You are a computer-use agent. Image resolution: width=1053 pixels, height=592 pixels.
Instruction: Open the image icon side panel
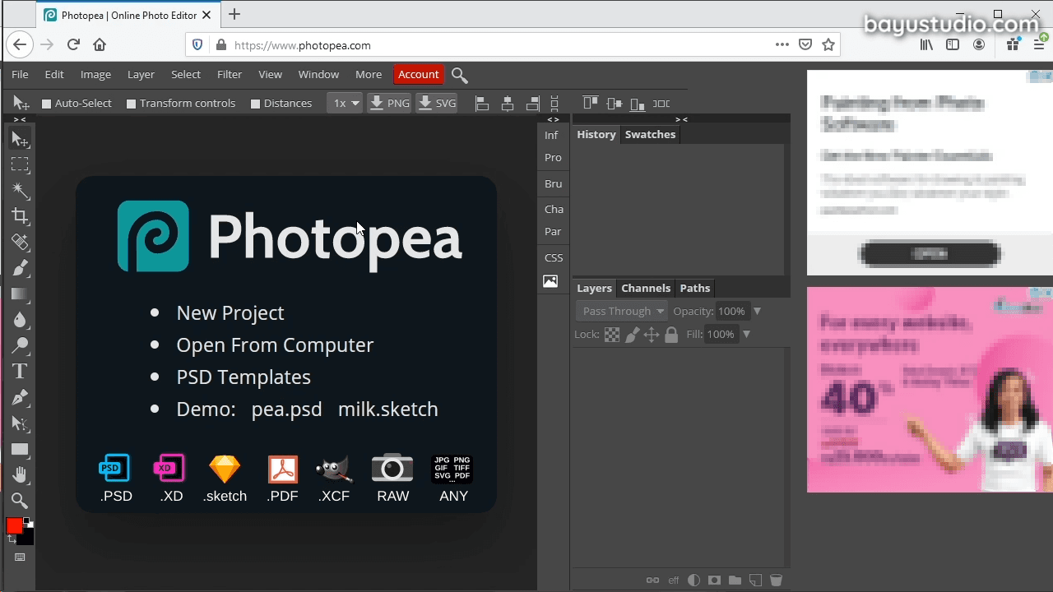(x=550, y=281)
